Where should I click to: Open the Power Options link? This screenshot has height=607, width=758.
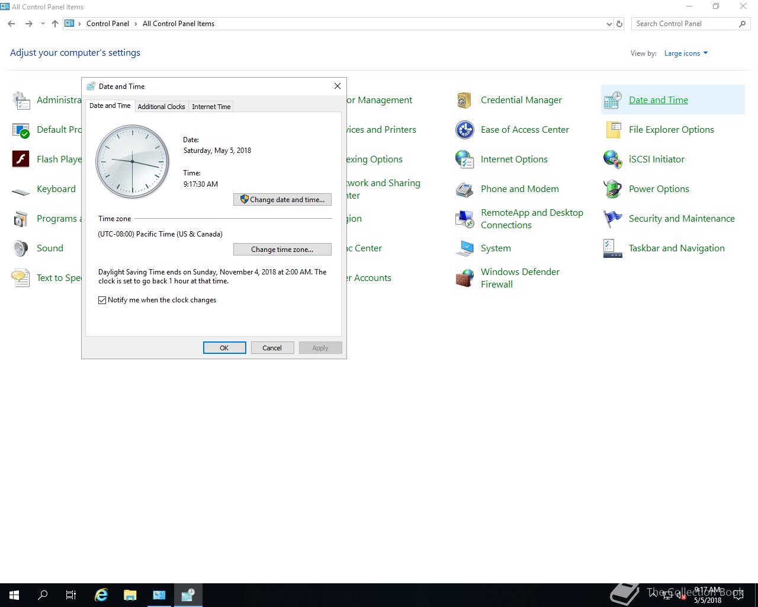tap(659, 189)
